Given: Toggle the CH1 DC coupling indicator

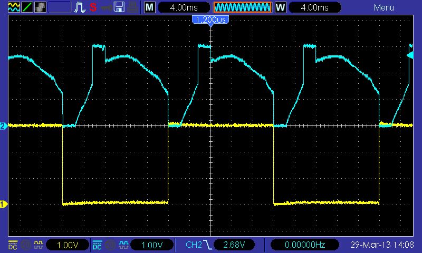Looking at the screenshot, I should click(12, 245).
